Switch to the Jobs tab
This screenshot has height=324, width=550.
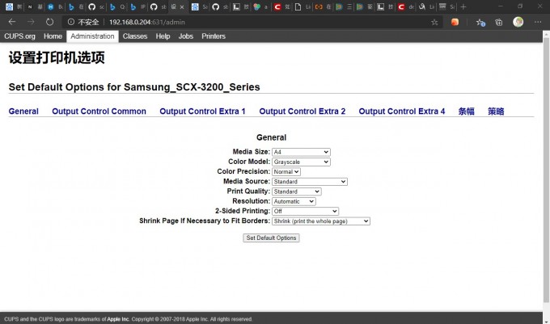click(x=186, y=36)
